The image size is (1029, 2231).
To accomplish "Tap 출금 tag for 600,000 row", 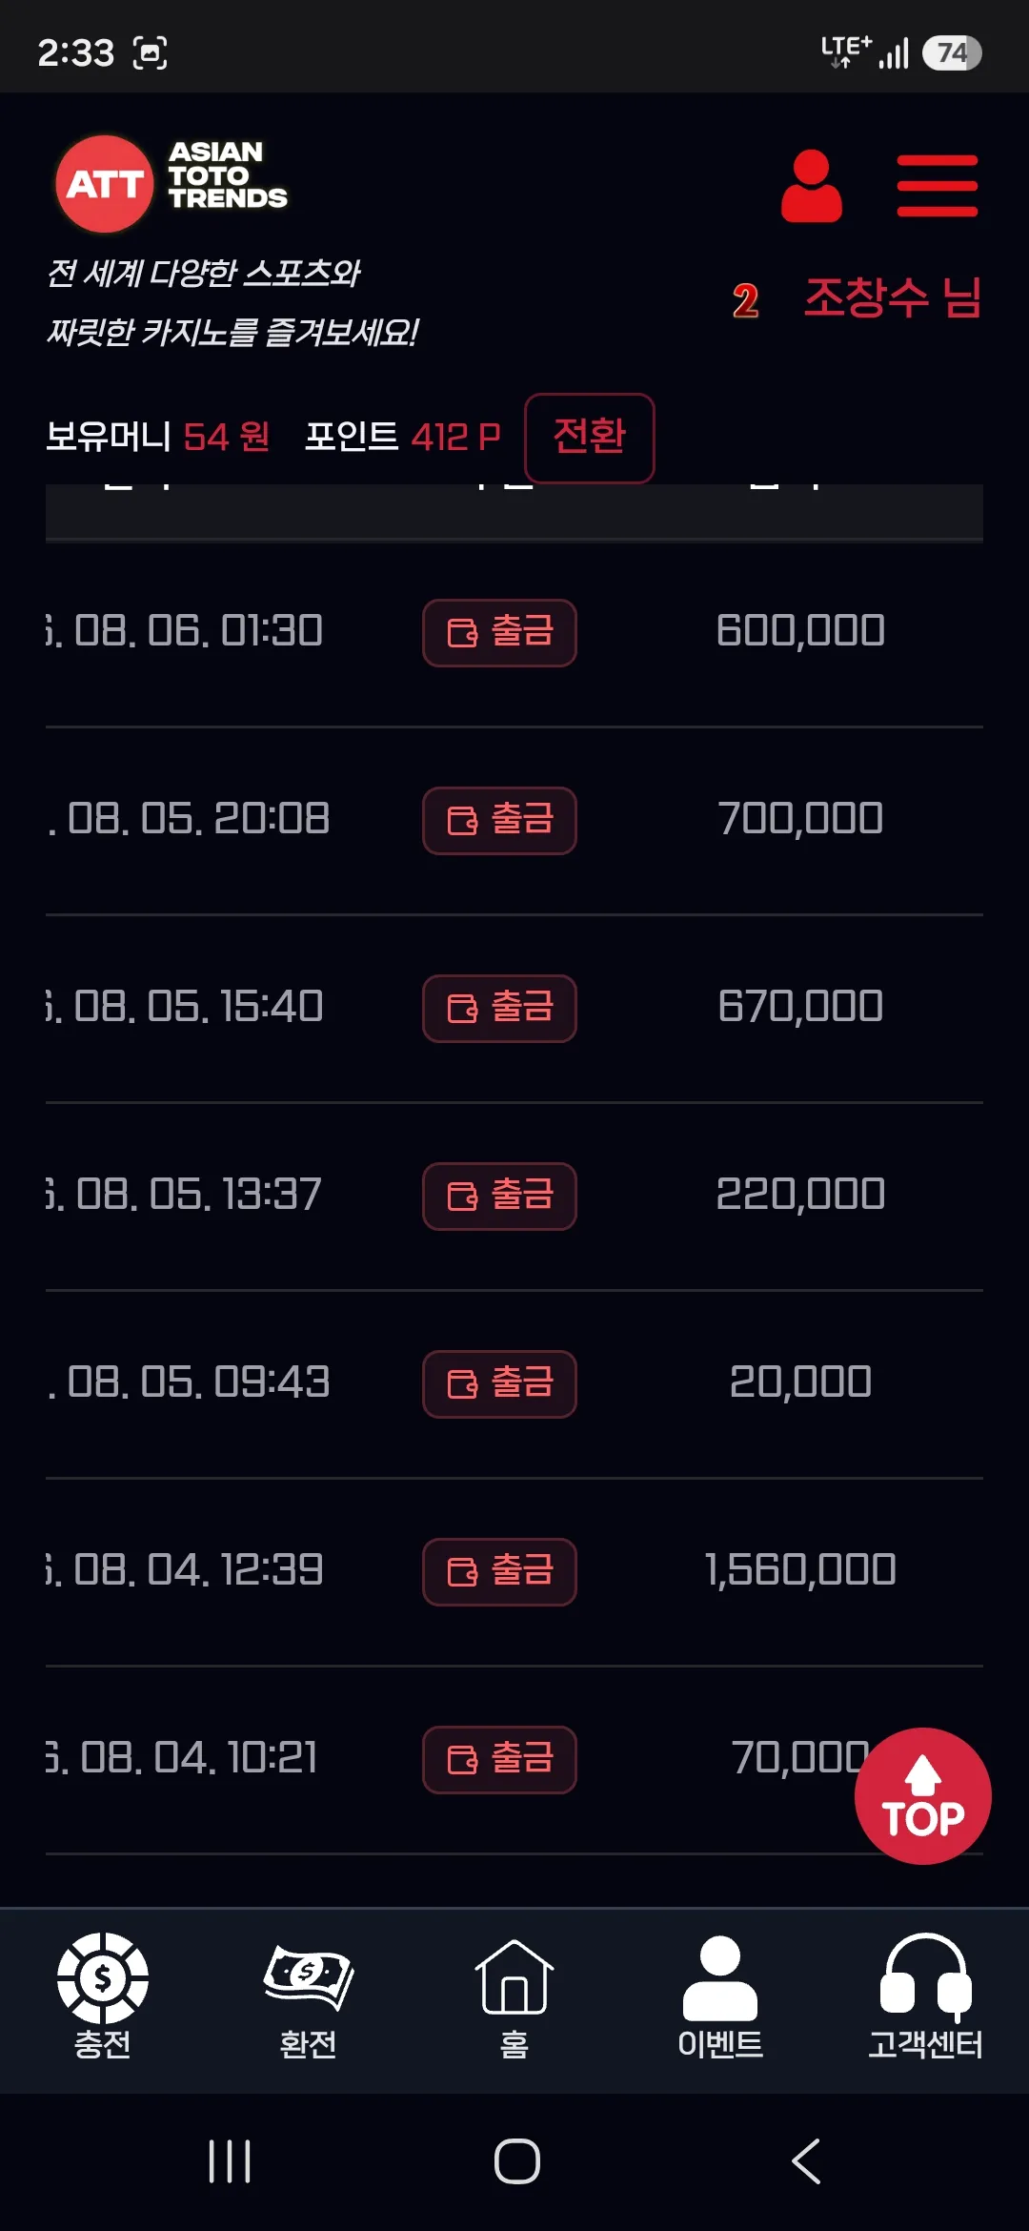I will coord(499,633).
